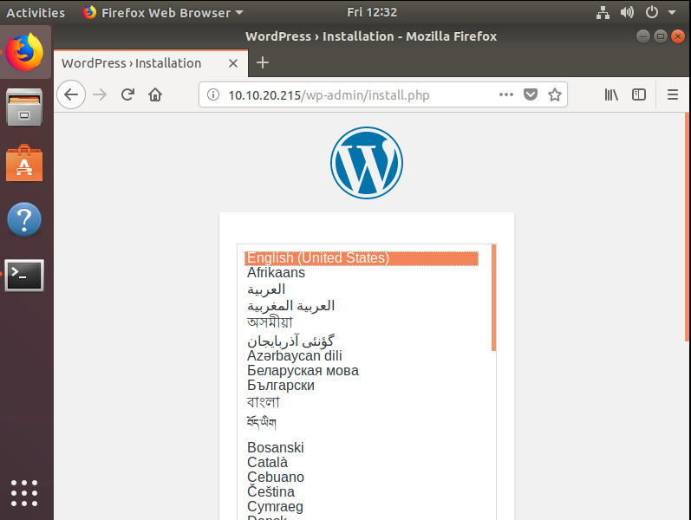Open the power system menu
The height and width of the screenshot is (520, 691).
pyautogui.click(x=652, y=12)
